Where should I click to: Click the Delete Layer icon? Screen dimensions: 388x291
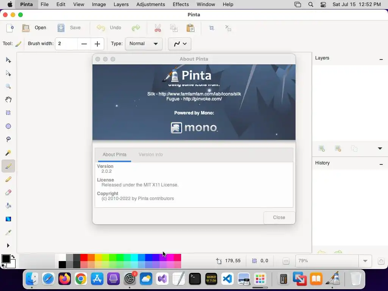pos(338,149)
